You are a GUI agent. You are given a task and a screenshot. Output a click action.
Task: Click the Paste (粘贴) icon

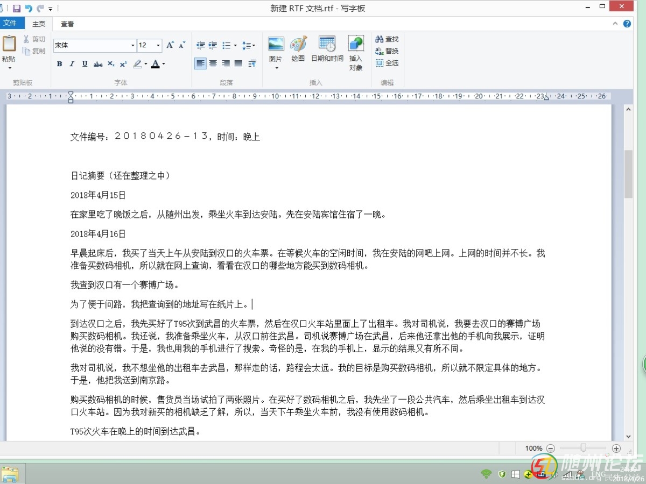point(9,44)
